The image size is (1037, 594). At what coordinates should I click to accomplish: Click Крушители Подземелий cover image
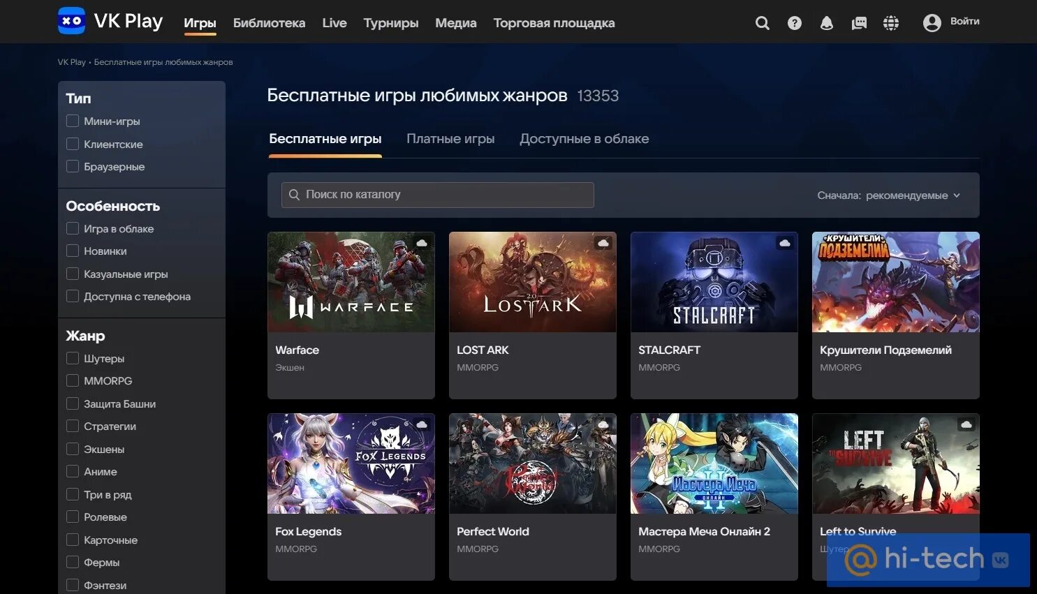point(896,282)
